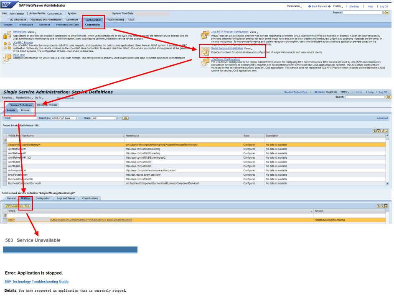
Task: Click the Restore Default View link
Action: point(296,92)
